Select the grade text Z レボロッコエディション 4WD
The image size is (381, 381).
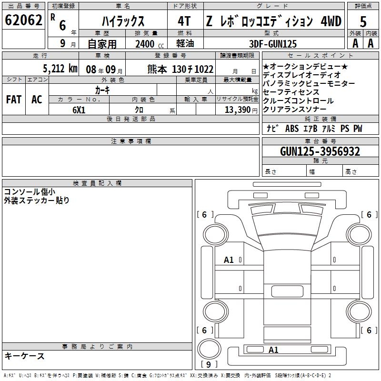point(273,21)
